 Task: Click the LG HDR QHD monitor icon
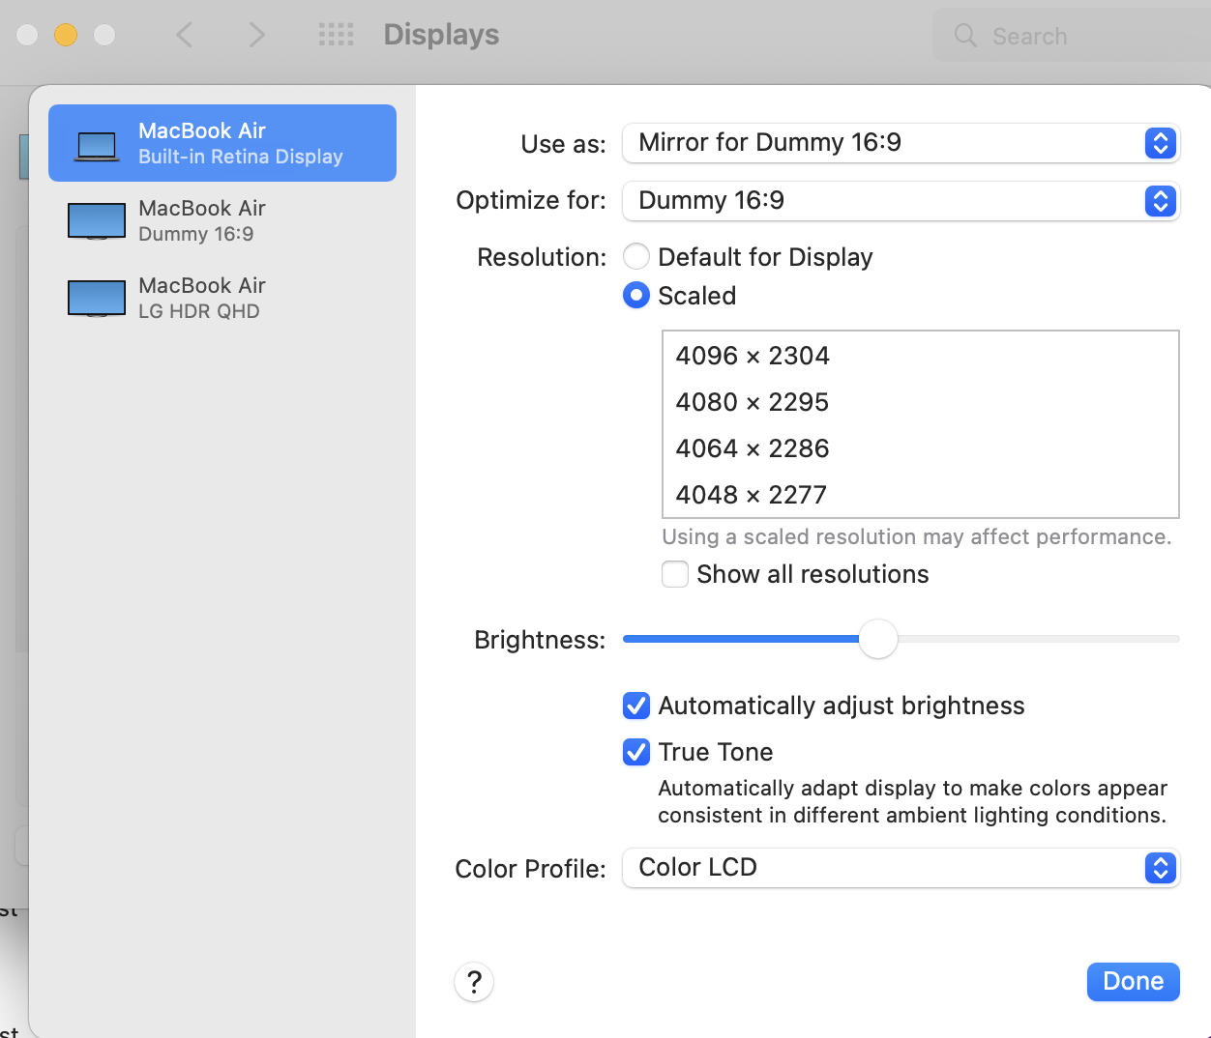[x=97, y=299]
